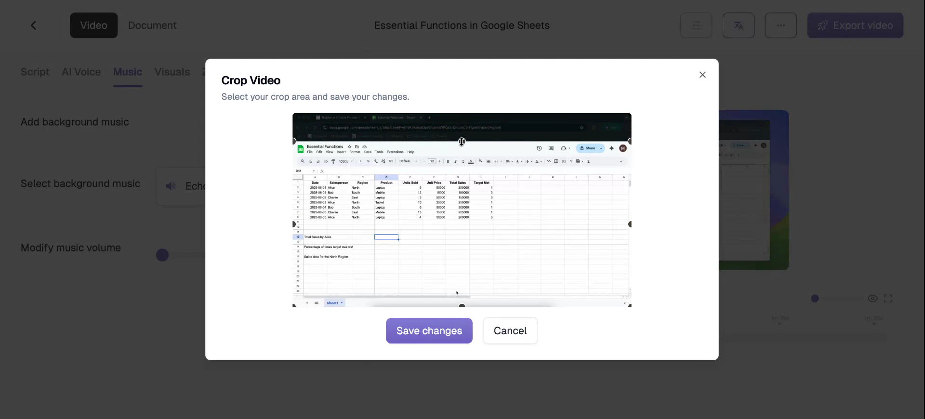Switch to the Document mode tab
Screen dimensions: 925x419
point(152,26)
